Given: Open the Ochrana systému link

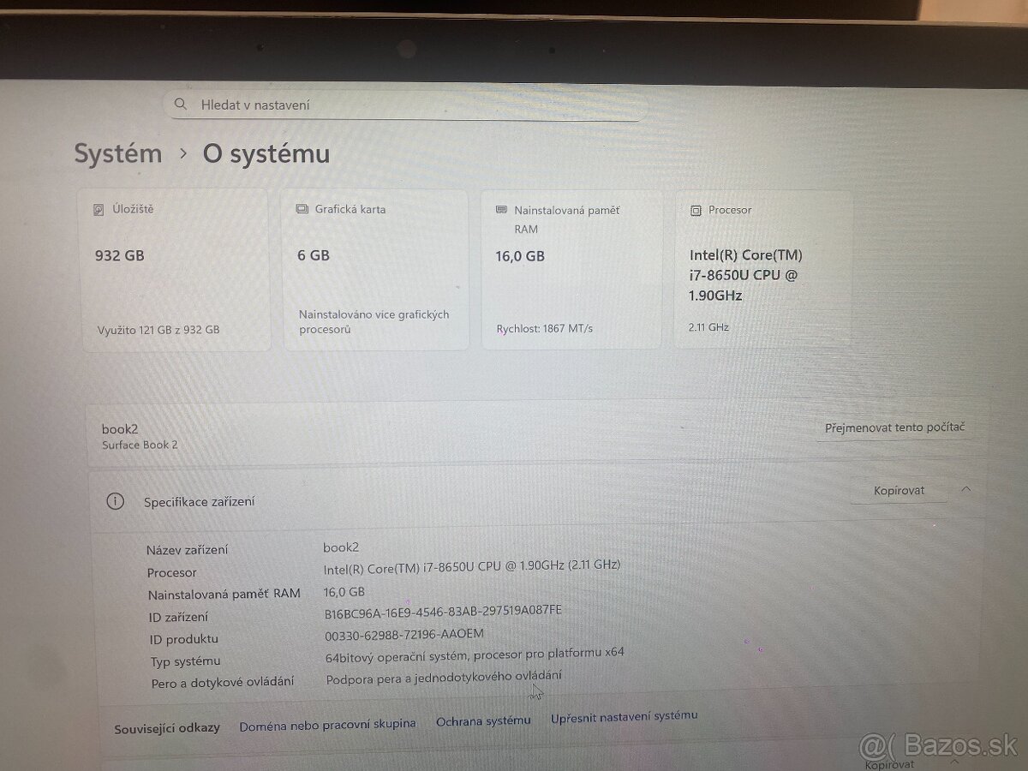Looking at the screenshot, I should pos(483,720).
